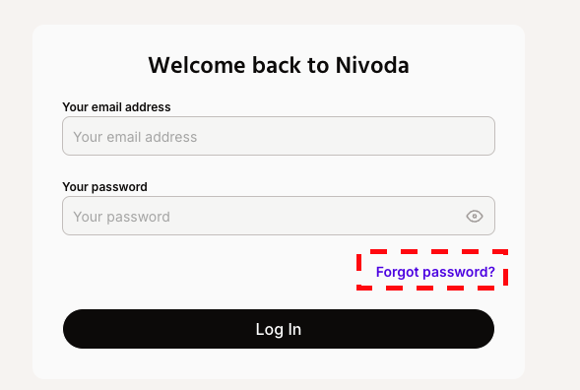Click the Welcome back to Nivoda heading
The height and width of the screenshot is (390, 580).
tap(279, 65)
